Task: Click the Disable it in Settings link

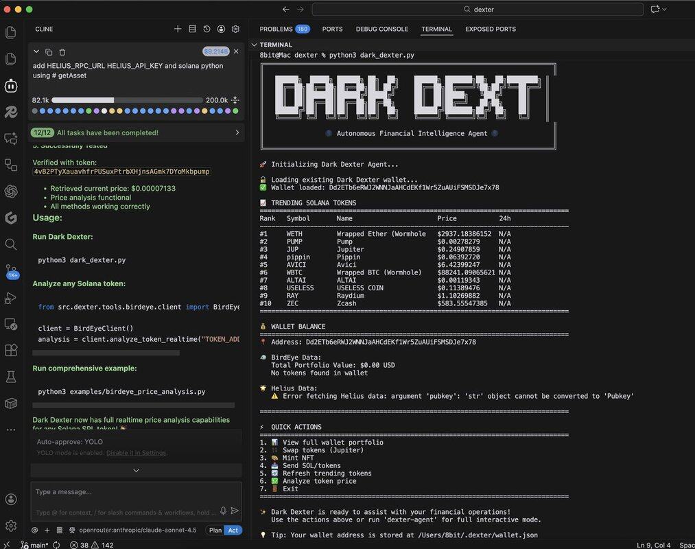Action: 136,453
